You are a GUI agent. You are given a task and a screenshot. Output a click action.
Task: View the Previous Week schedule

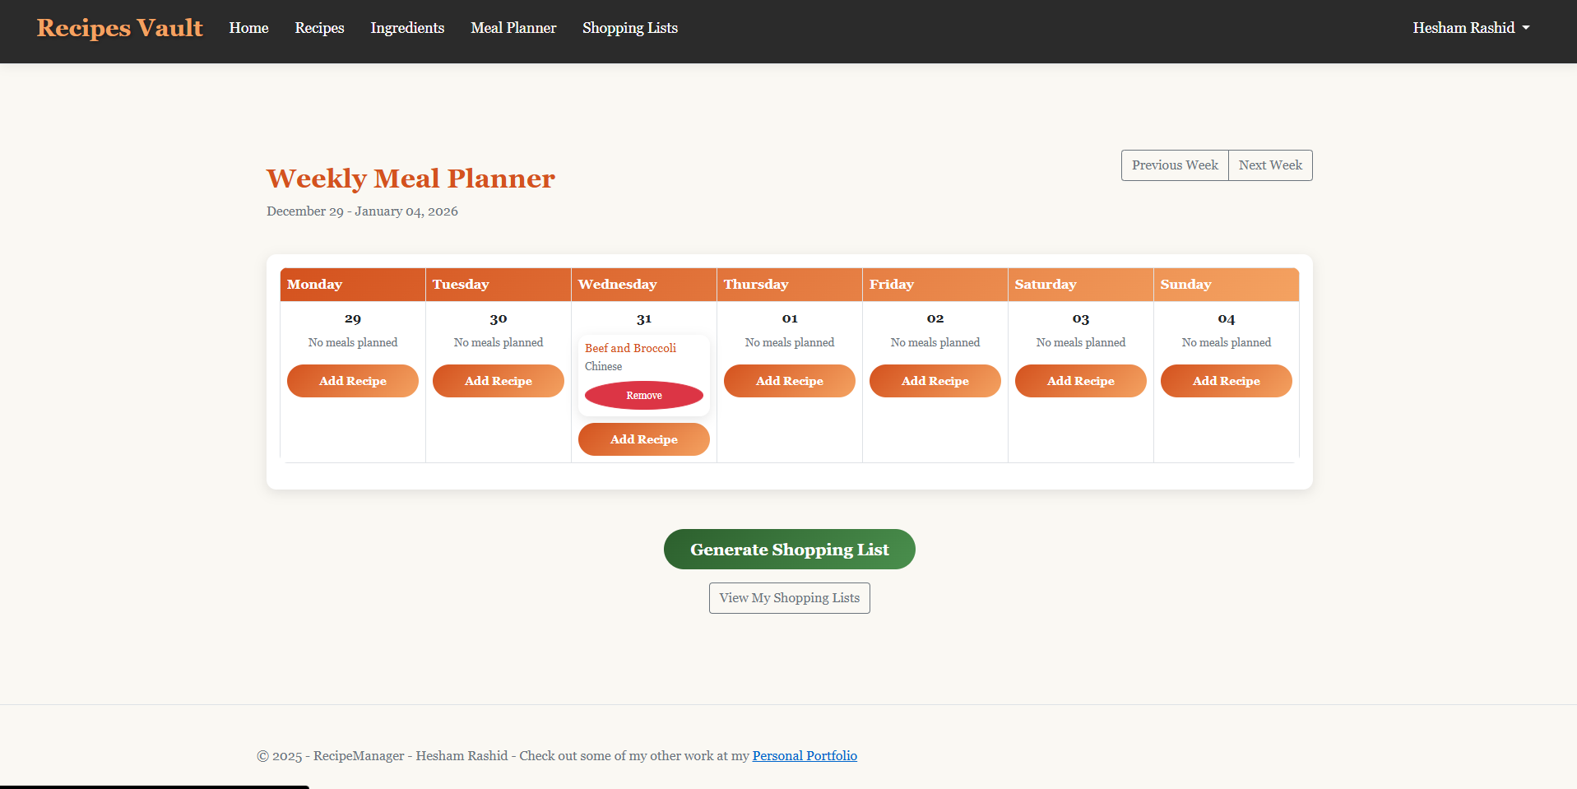1174,165
